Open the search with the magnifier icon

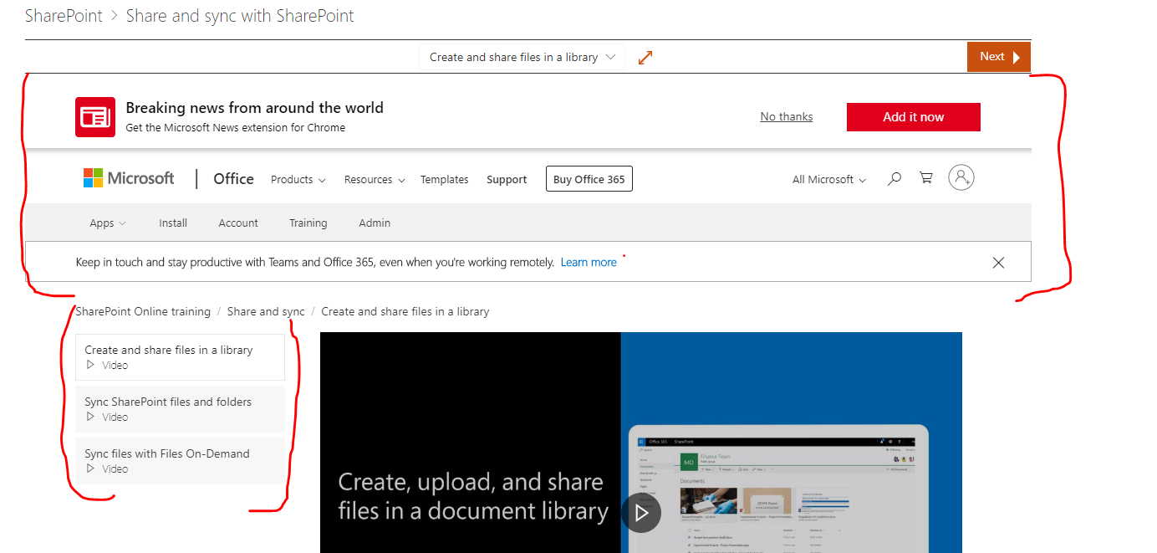894,178
